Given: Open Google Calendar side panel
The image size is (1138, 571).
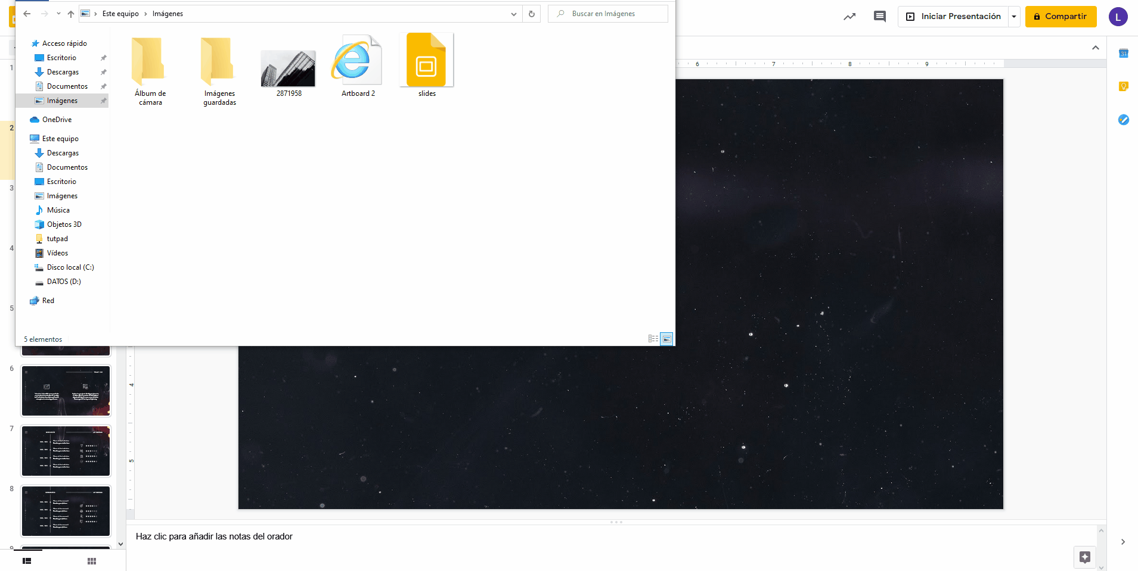Looking at the screenshot, I should [1123, 54].
